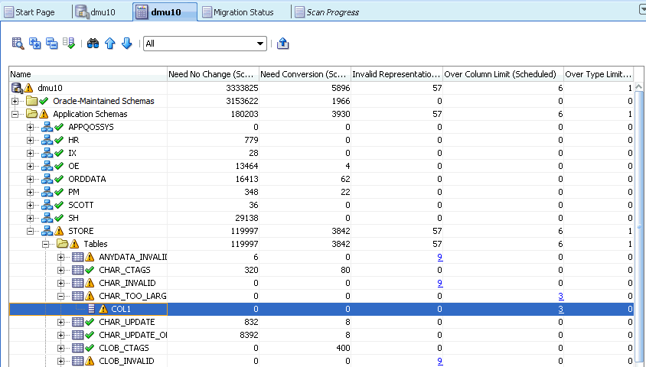
Task: Click the scan report filter icon
Action: 18,44
